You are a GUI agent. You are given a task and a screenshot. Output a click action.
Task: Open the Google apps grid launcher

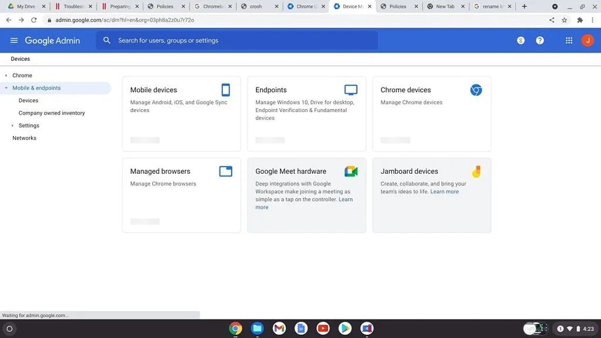[568, 40]
